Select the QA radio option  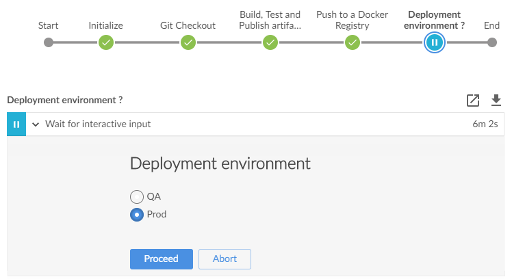(137, 197)
